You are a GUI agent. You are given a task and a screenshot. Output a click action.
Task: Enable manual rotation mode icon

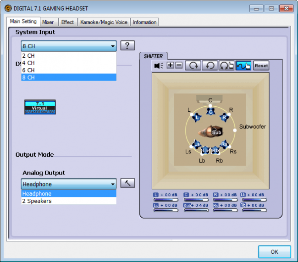coord(226,65)
